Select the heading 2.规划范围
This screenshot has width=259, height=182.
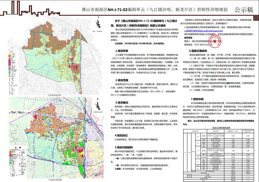pos(121,80)
